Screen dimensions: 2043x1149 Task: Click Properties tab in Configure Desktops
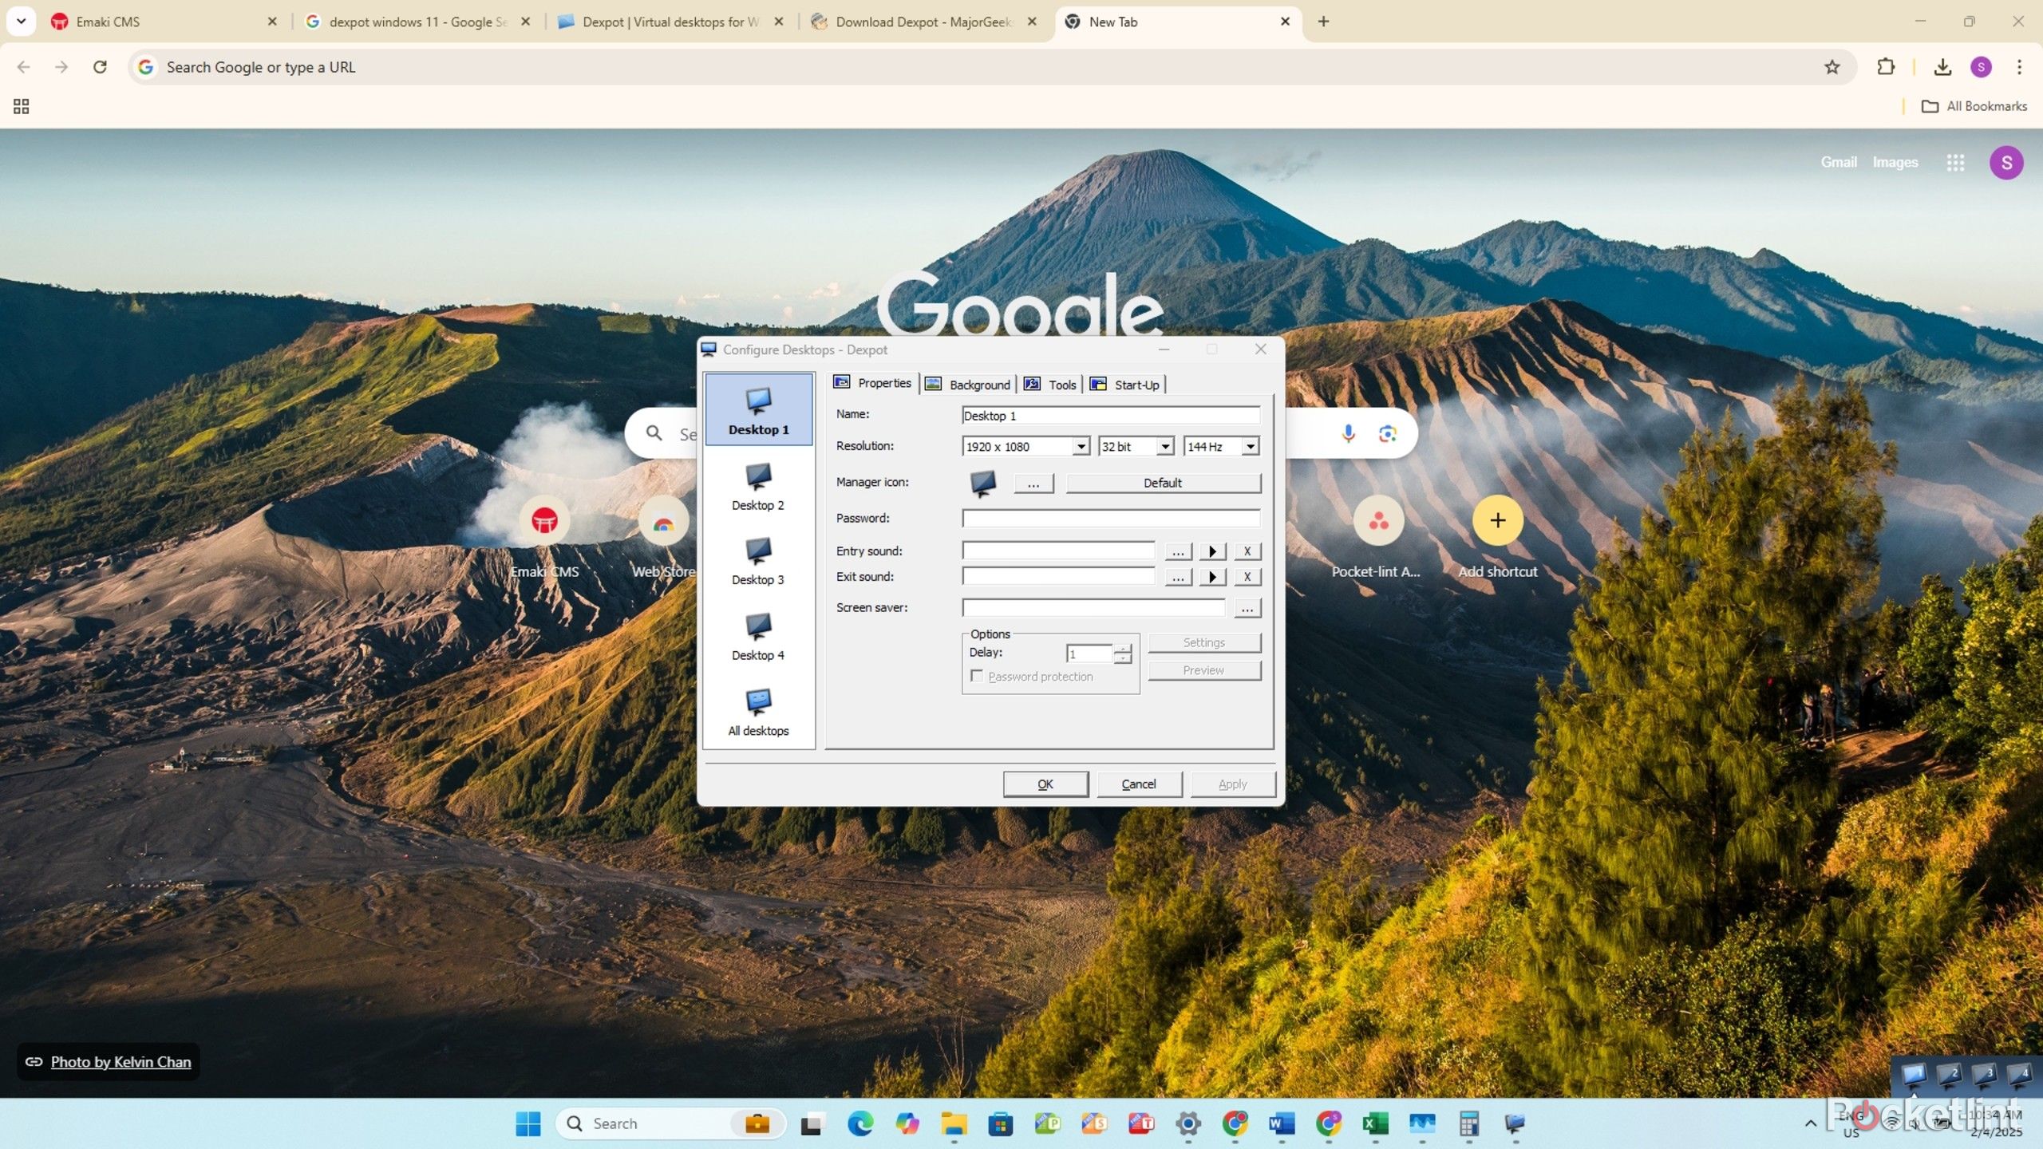point(873,383)
